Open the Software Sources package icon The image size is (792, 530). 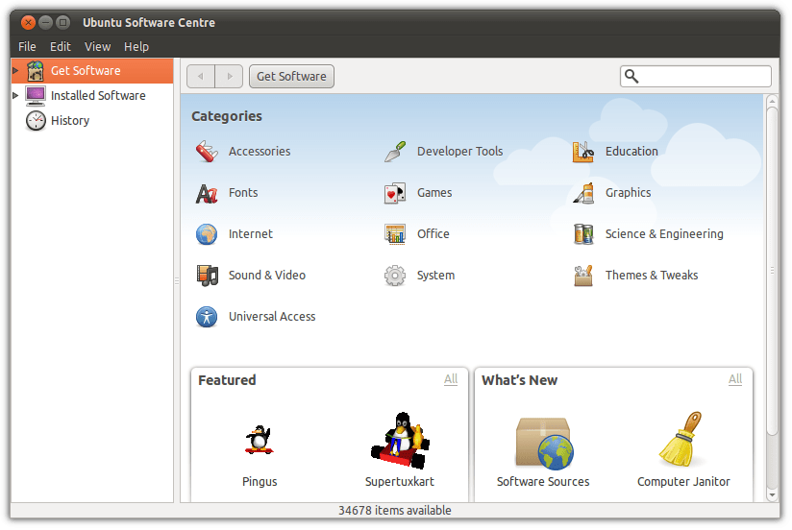click(x=544, y=444)
